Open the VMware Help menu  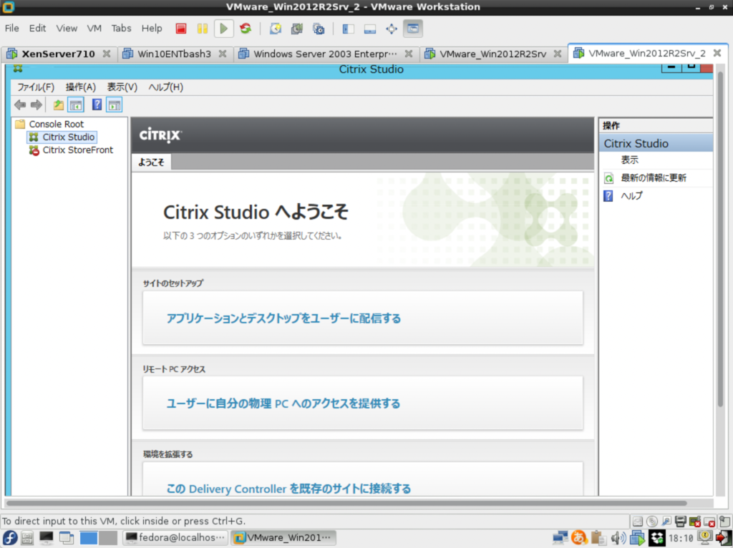click(152, 29)
